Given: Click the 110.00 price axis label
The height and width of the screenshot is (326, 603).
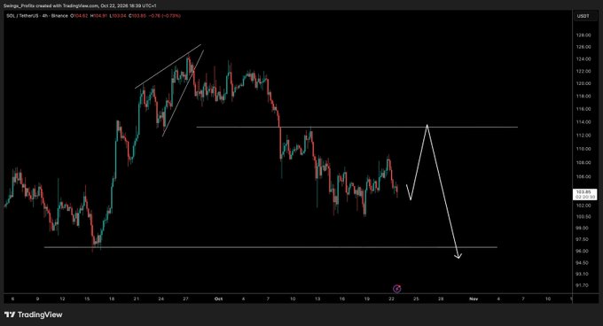Looking at the screenshot, I should click(583, 149).
